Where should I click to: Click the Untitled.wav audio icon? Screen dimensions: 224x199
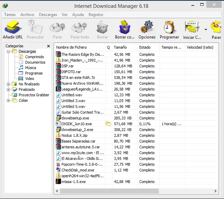[58, 95]
